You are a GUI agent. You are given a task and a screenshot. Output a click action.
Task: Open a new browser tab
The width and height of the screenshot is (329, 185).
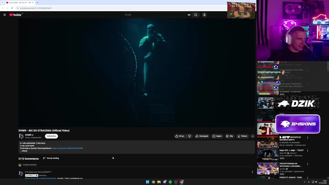click(x=38, y=3)
